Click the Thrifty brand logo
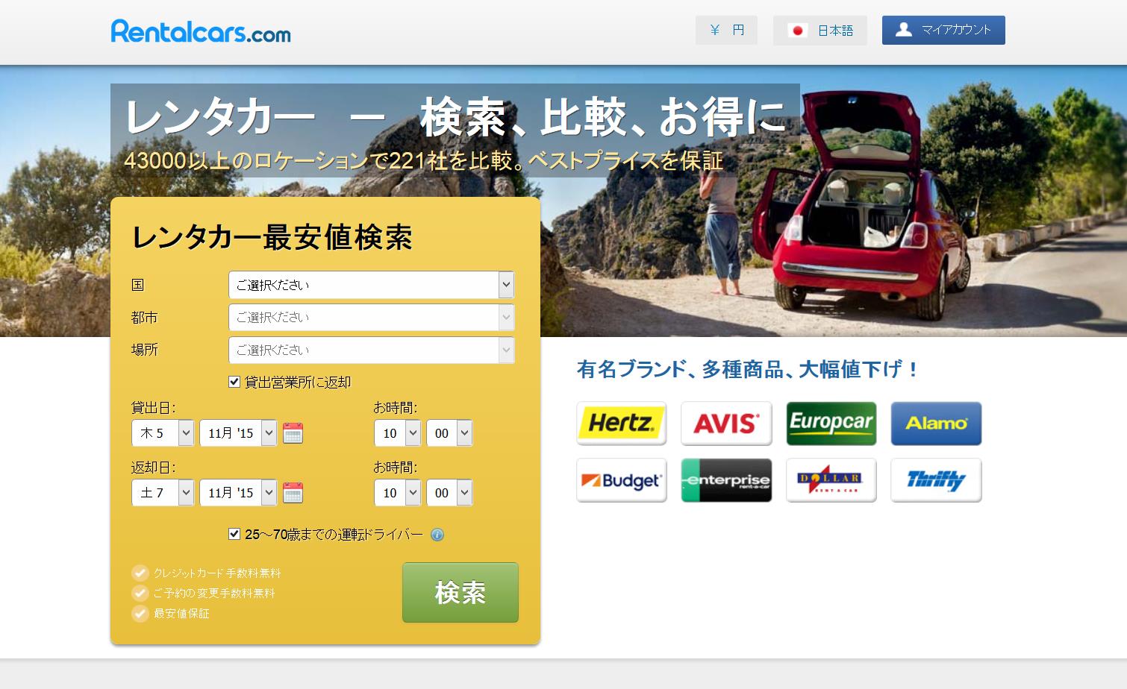 coord(936,480)
